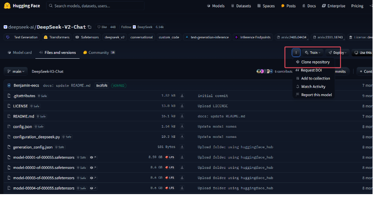Expand the main branch dropdown
Screen dimensions: 373x197
tap(16, 71)
